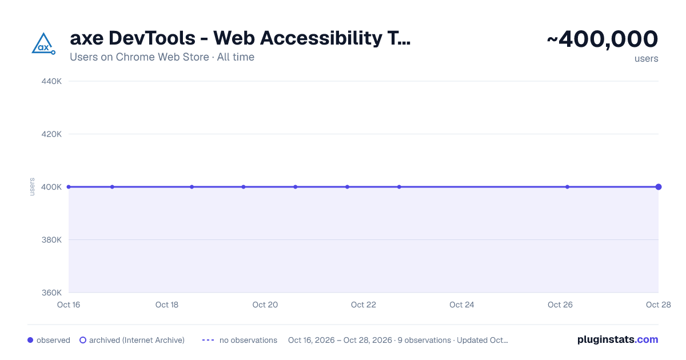Select the data point just after Oct 26
Image resolution: width=686 pixels, height=360 pixels.
[567, 187]
